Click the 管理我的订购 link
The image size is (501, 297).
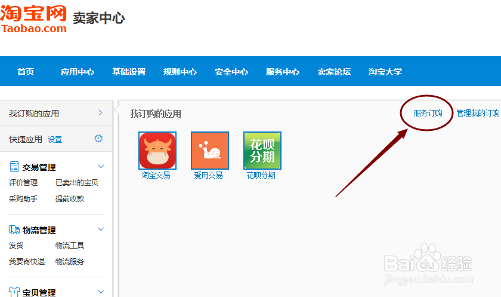(478, 113)
